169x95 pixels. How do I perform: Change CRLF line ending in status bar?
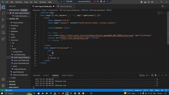click(151, 90)
